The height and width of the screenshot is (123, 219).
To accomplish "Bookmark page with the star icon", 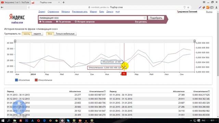I will [188, 8].
